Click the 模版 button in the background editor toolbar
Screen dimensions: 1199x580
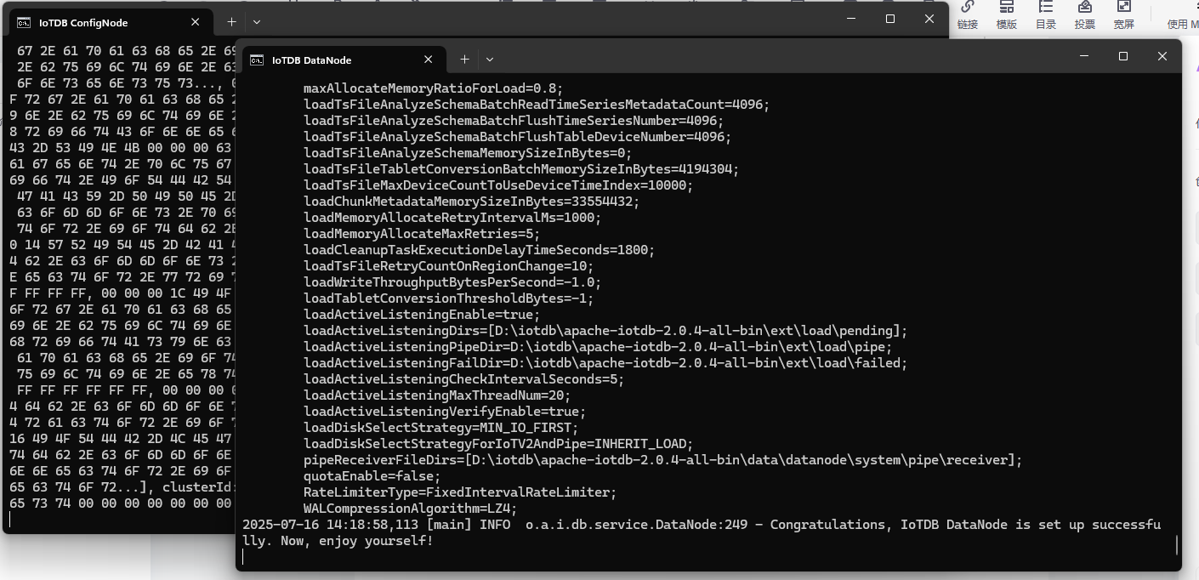[x=1007, y=16]
